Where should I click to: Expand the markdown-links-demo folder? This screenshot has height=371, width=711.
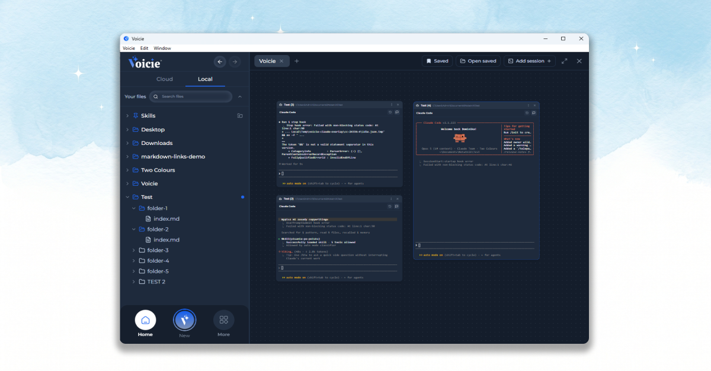click(x=127, y=157)
